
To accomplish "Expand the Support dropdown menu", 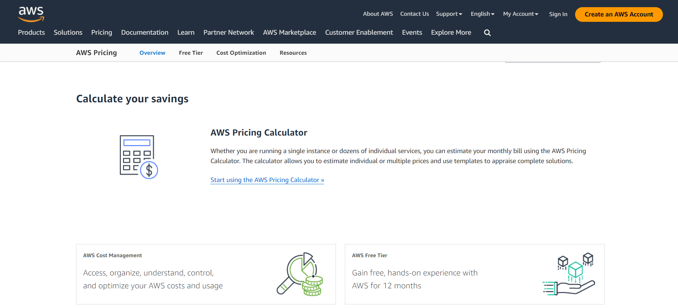I will click(449, 14).
